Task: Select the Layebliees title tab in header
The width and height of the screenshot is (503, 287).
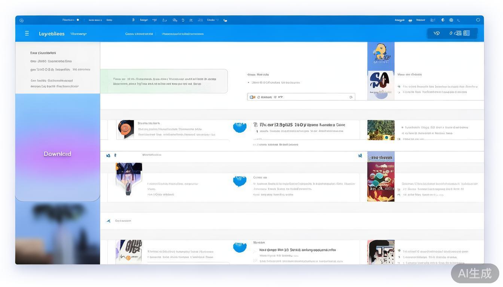Action: [52, 34]
